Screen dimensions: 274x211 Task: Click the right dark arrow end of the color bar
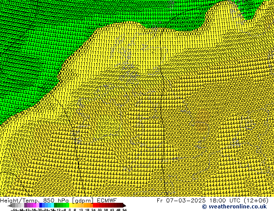[x=124, y=205]
